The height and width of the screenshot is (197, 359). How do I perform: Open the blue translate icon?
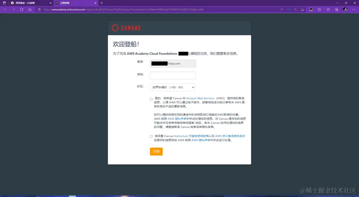click(289, 9)
